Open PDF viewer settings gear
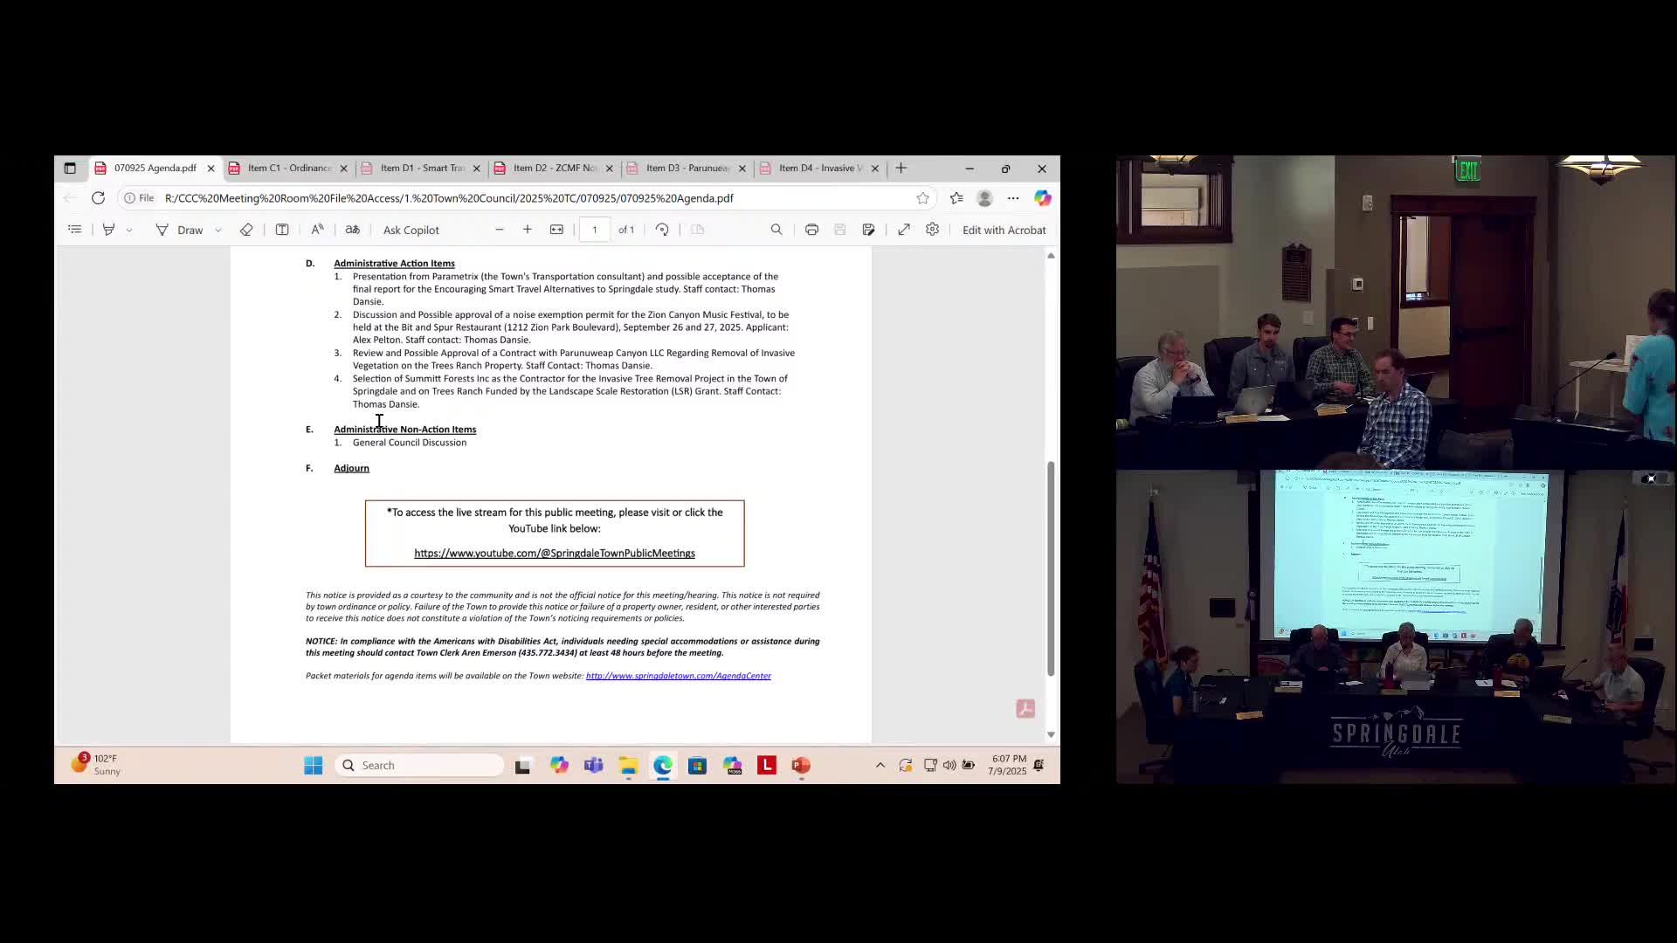Viewport: 1677px width, 943px height. [933, 230]
